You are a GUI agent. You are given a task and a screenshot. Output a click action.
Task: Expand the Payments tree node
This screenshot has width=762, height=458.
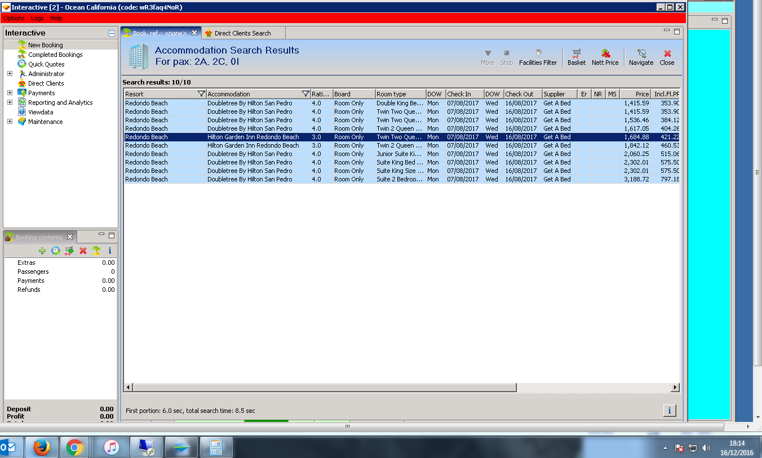[x=10, y=93]
